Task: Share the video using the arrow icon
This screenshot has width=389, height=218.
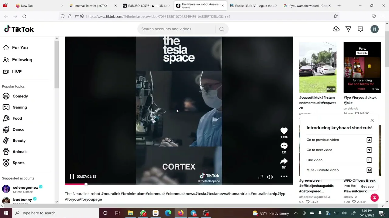Action: click(x=284, y=161)
